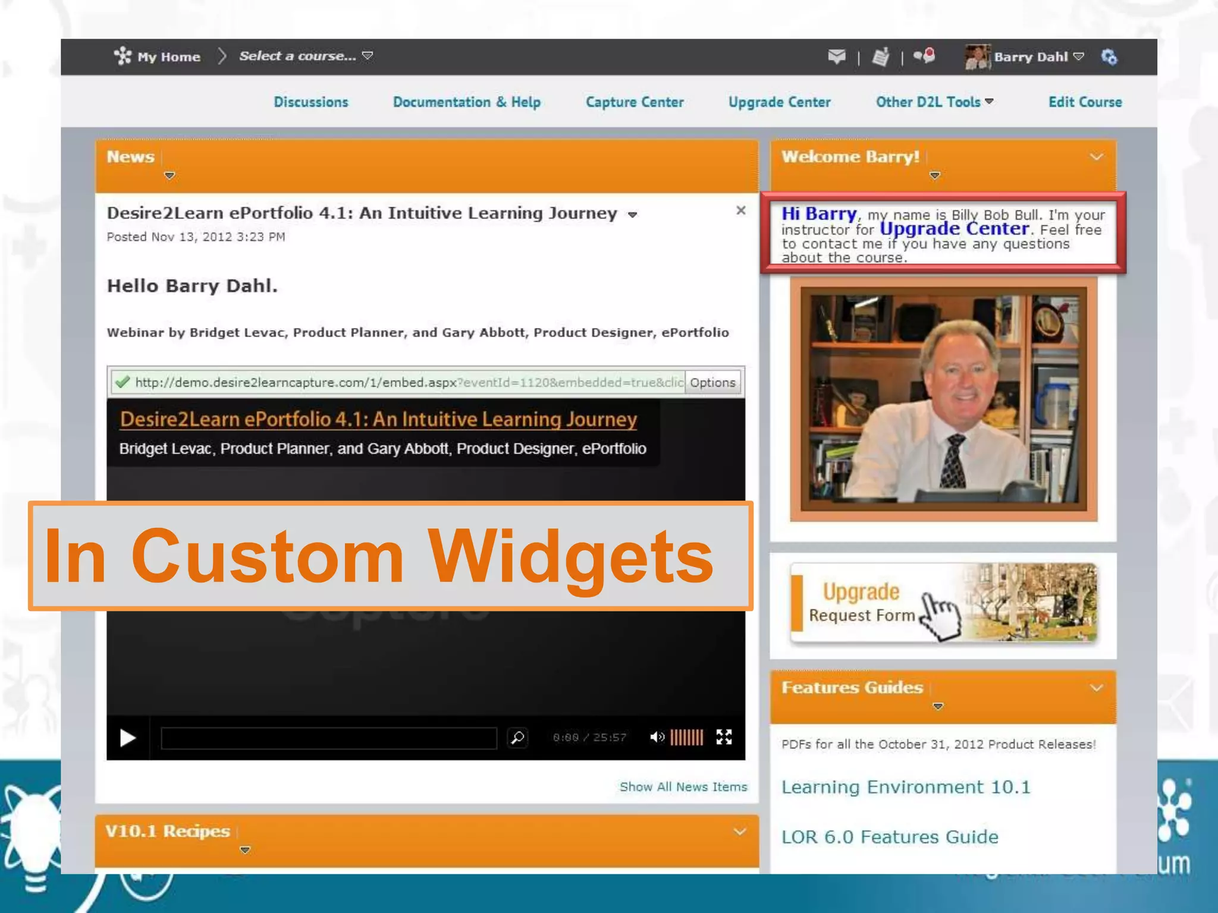Open the Capture Center nav link
This screenshot has width=1218, height=913.
(635, 102)
